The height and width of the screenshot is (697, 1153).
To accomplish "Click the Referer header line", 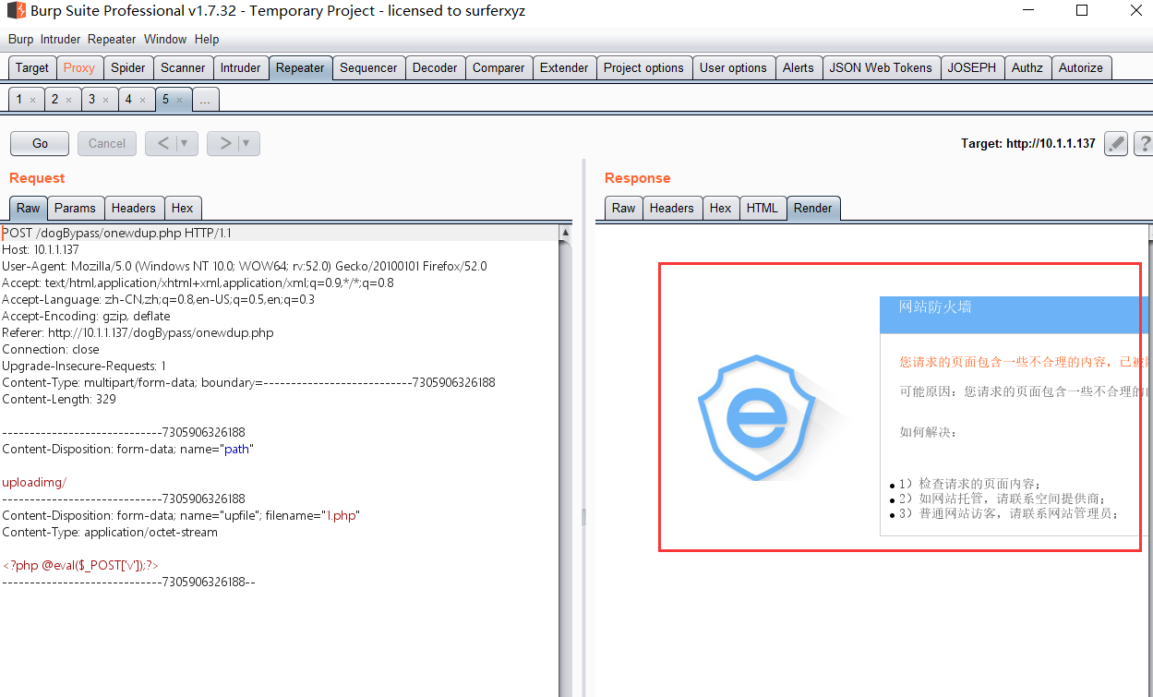I will (138, 332).
